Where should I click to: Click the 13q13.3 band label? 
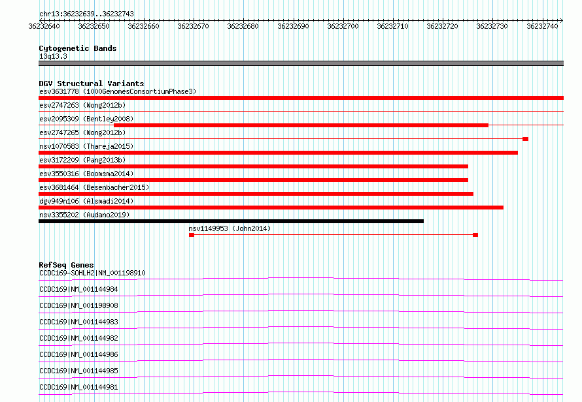click(x=53, y=56)
